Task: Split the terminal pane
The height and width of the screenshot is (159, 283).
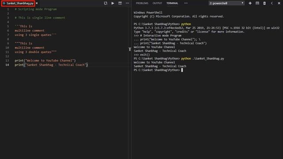Action: [x=257, y=3]
